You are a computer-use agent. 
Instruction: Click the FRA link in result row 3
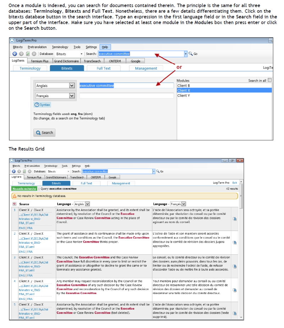[30, 276]
